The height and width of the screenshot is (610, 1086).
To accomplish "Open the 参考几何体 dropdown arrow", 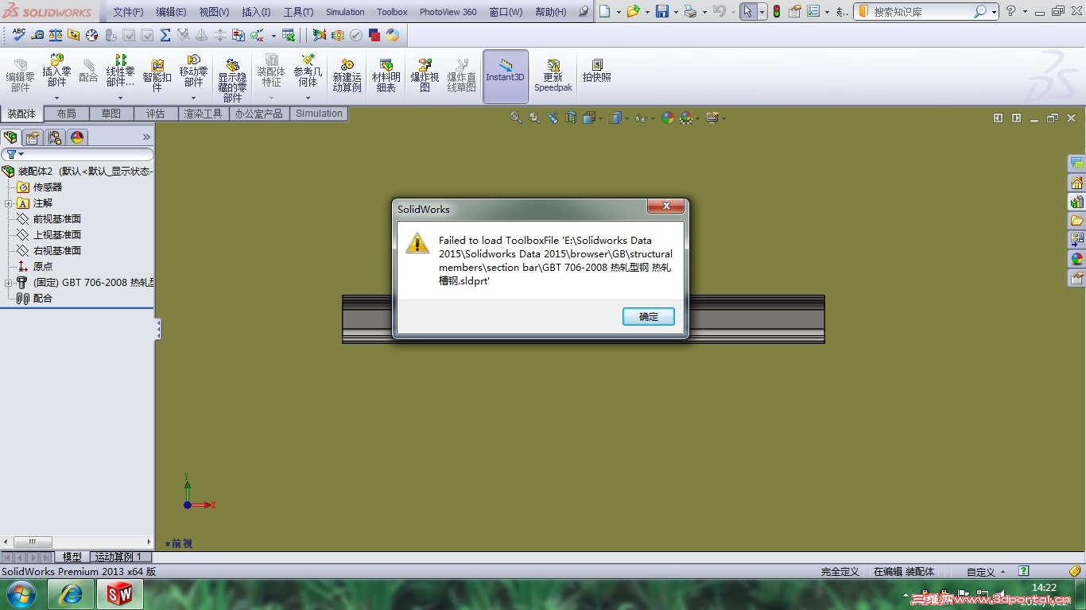I will [308, 98].
